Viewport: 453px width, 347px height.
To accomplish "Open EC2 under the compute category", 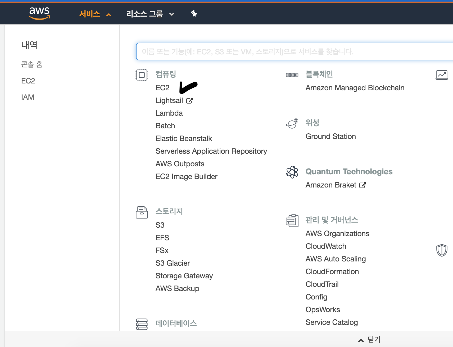I will (x=162, y=88).
